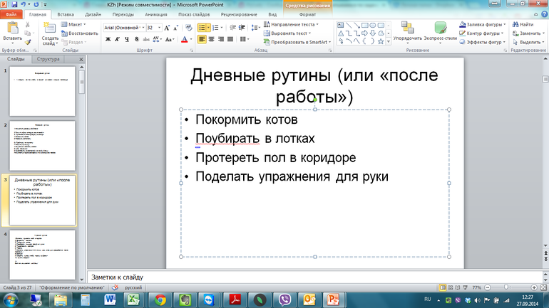This screenshot has height=308, width=549.
Task: Click the Найти find button
Action: [x=524, y=23]
